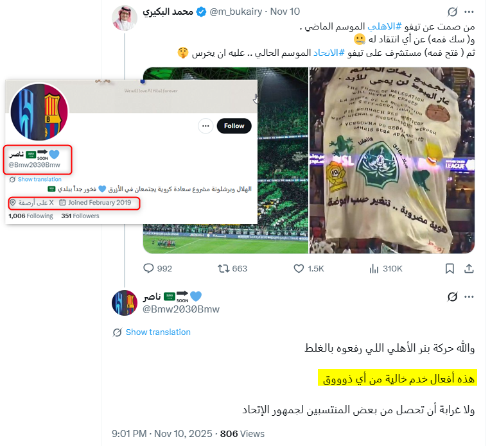Open the 351 Followers list
The height and width of the screenshot is (446, 490).
80,216
